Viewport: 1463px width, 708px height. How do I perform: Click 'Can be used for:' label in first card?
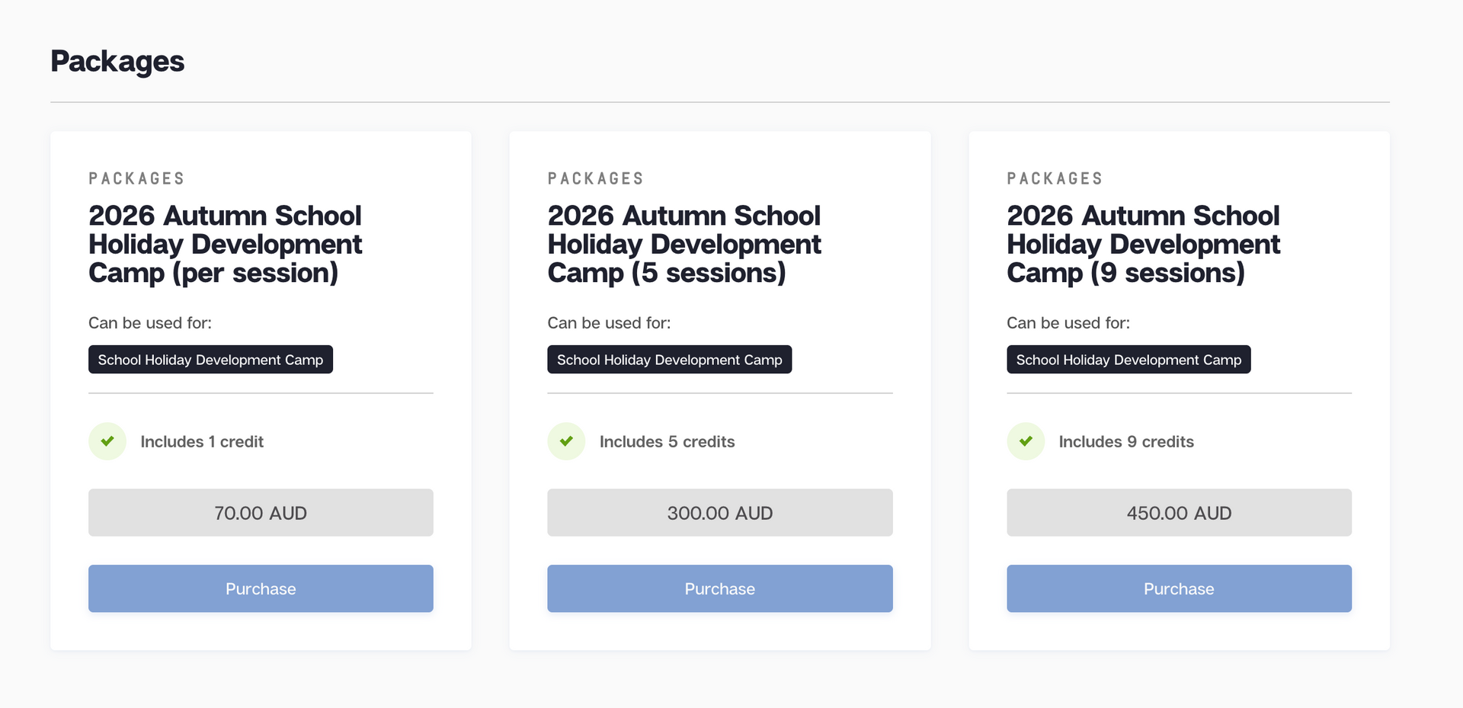pos(150,323)
